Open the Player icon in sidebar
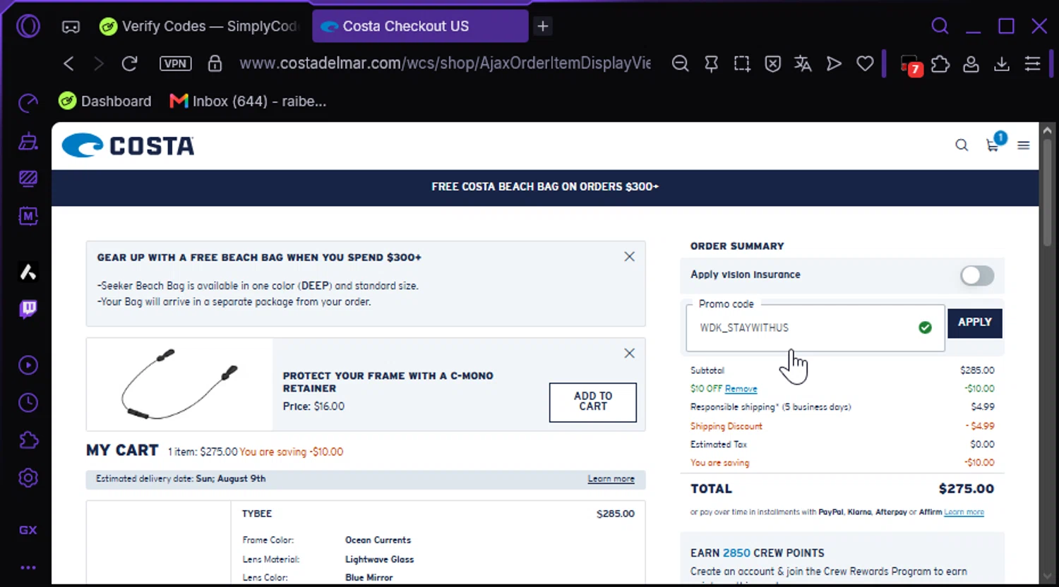 point(28,365)
